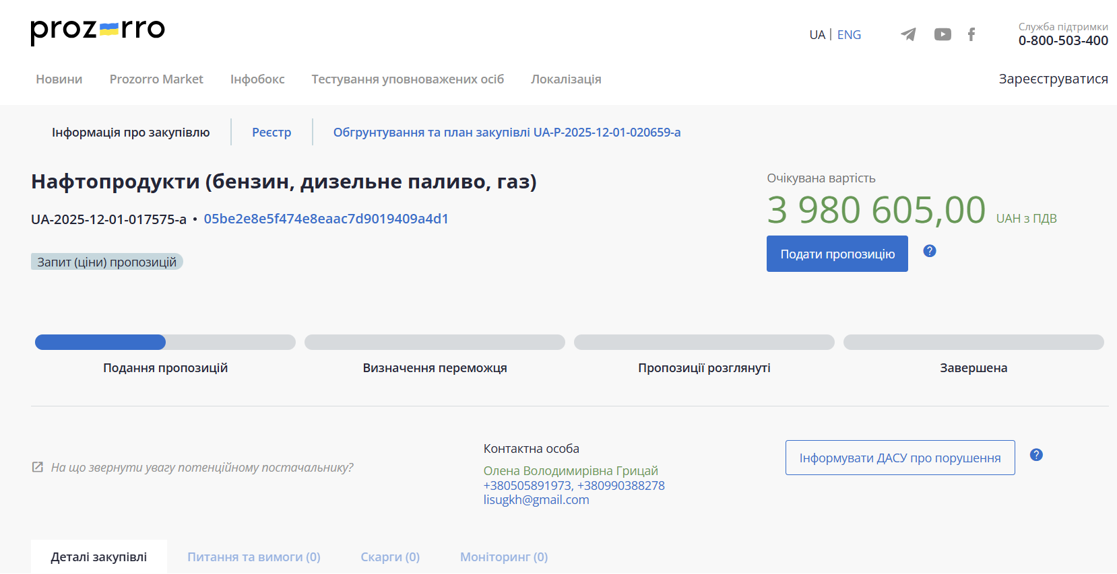Screen dimensions: 1117x574
Task: Open the Telegram channel icon
Action: point(908,34)
